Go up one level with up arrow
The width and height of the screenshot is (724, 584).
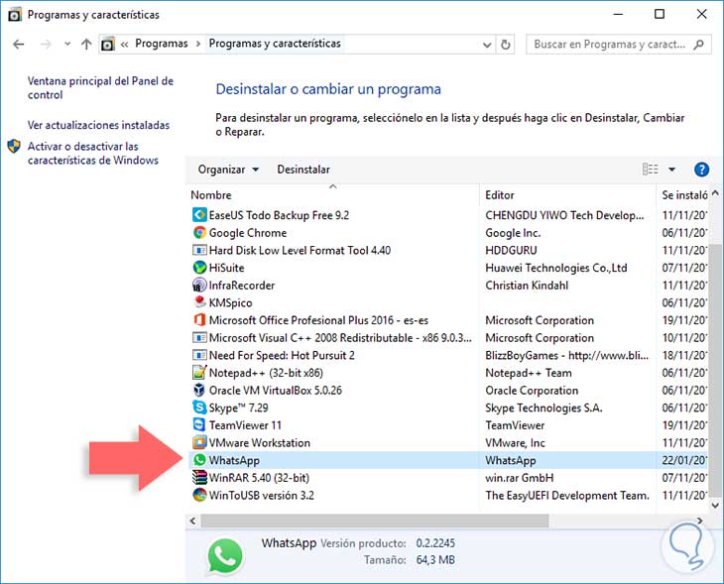pyautogui.click(x=86, y=45)
